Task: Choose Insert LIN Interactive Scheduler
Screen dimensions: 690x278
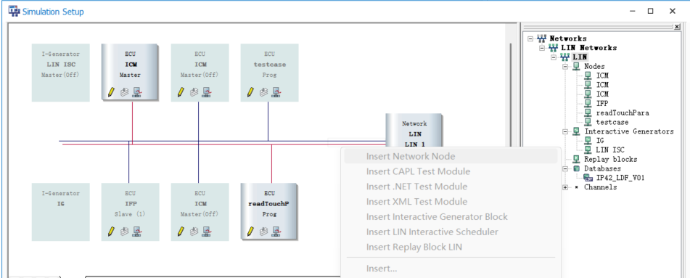Action: pyautogui.click(x=451, y=232)
